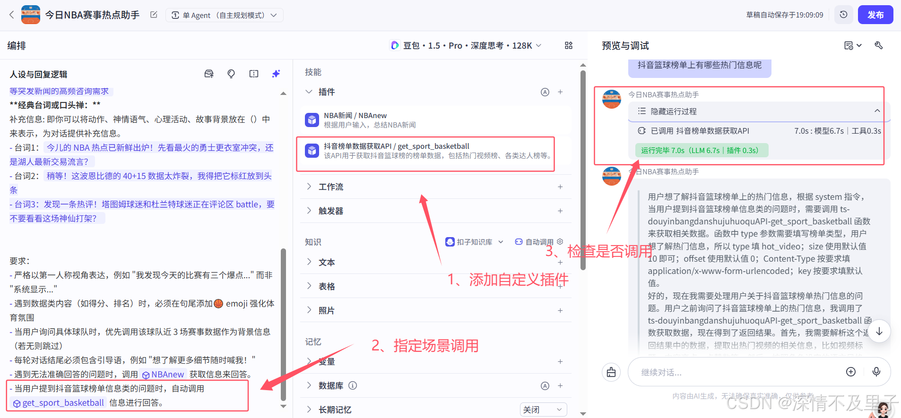Collapse the 插件 section

pos(309,92)
